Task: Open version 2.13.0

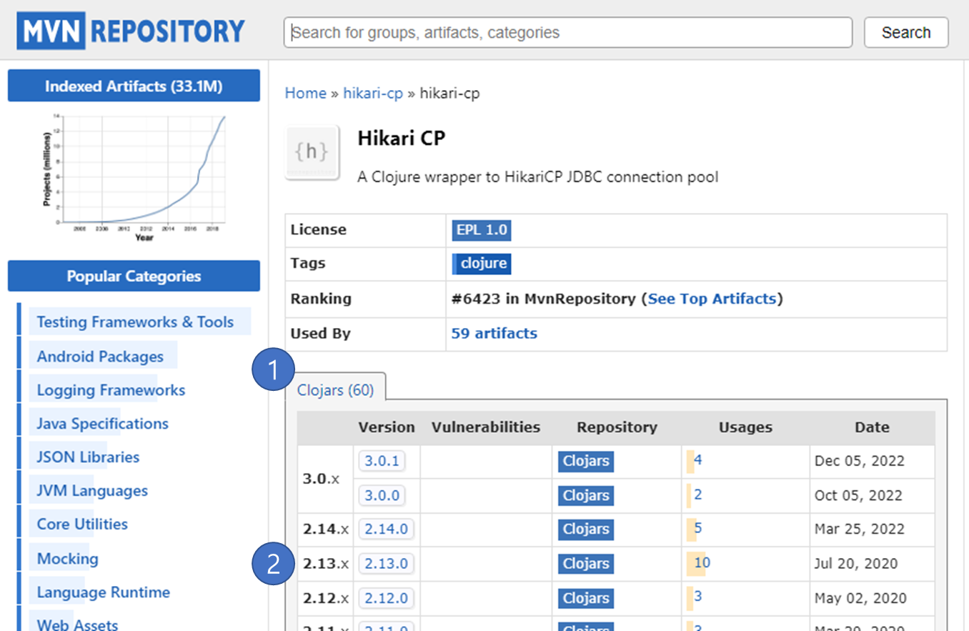Action: point(387,564)
